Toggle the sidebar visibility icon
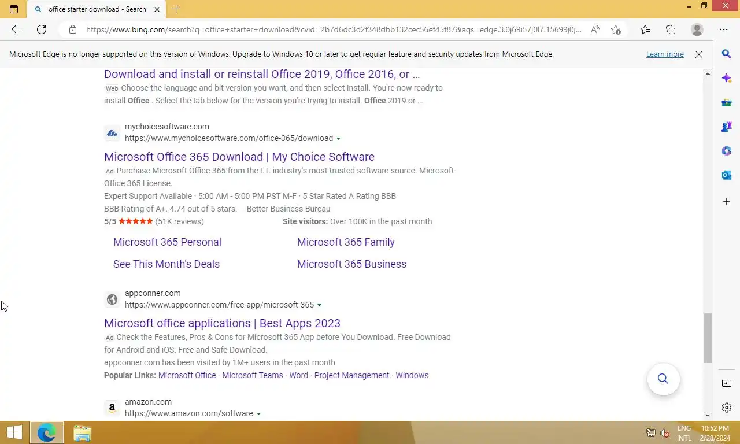The image size is (740, 444). [x=727, y=383]
